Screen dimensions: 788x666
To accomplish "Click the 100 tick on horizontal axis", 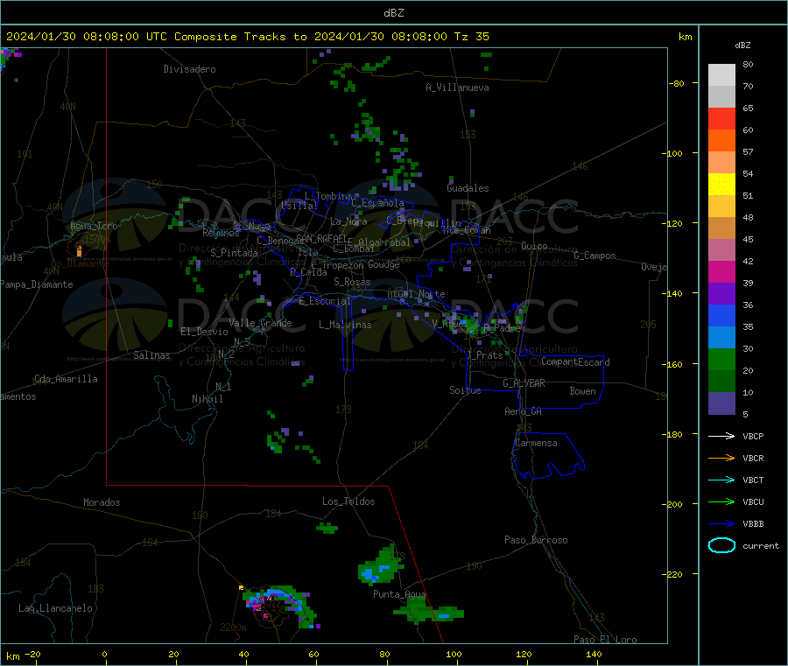I will (454, 654).
